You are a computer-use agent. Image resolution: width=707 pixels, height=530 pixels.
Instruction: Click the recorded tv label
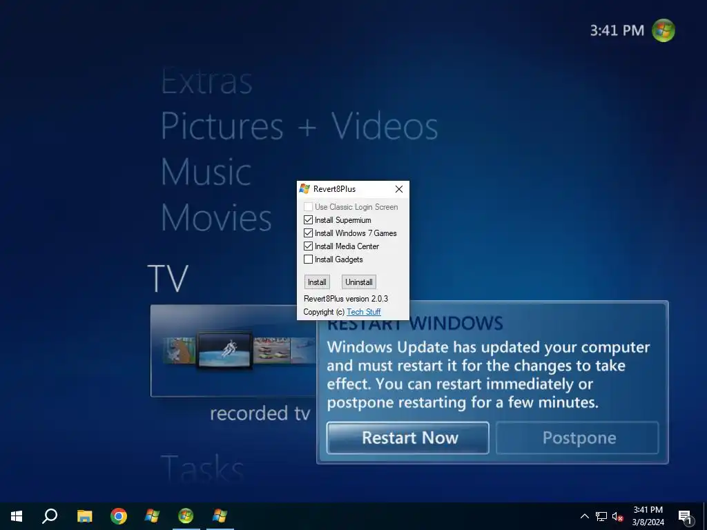click(x=260, y=413)
